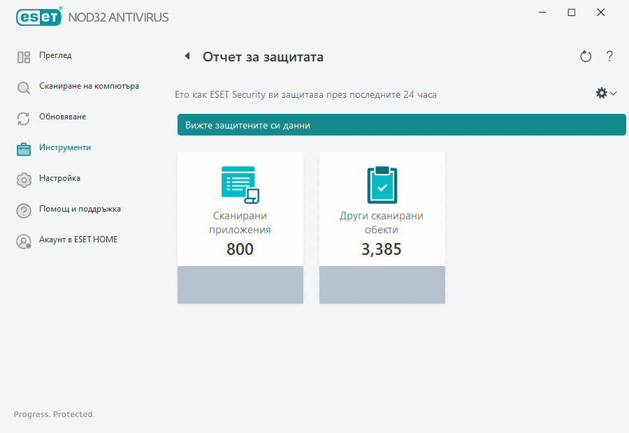Open Инструменти via the toolbox icon

[x=23, y=148]
